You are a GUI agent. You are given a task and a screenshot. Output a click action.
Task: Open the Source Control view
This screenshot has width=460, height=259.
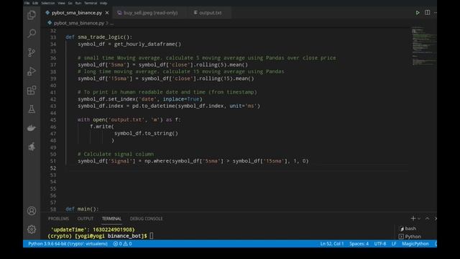coord(32,53)
